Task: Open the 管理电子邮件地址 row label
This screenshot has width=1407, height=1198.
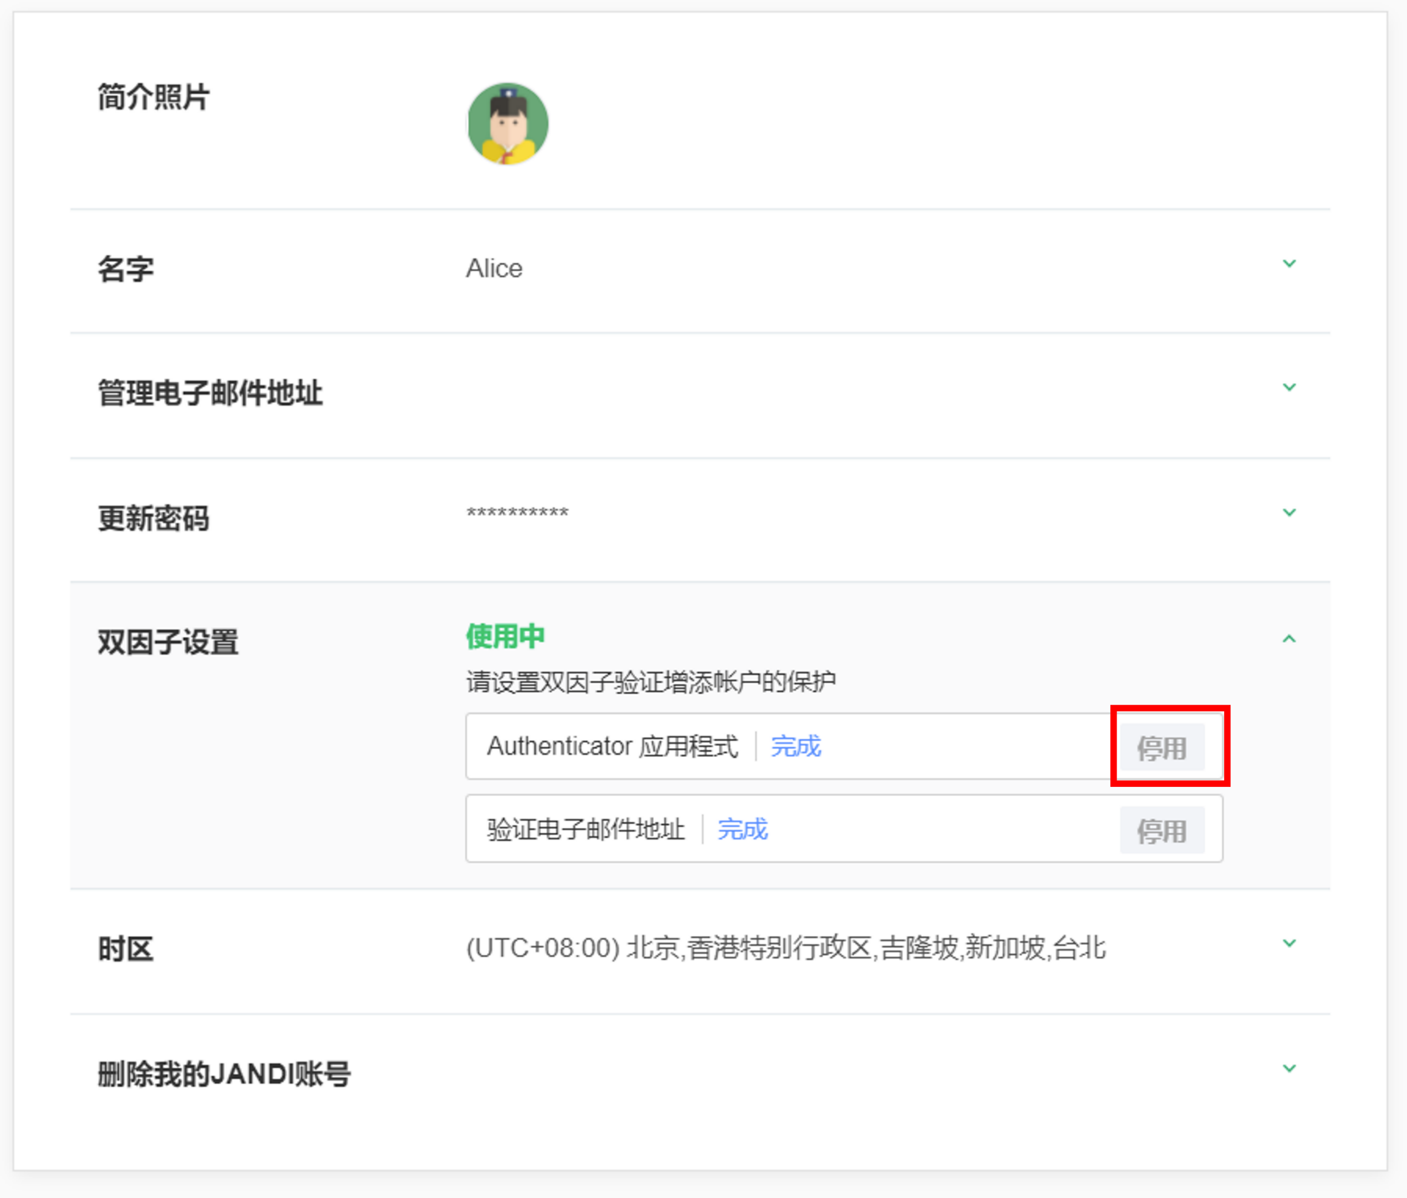Action: (210, 392)
